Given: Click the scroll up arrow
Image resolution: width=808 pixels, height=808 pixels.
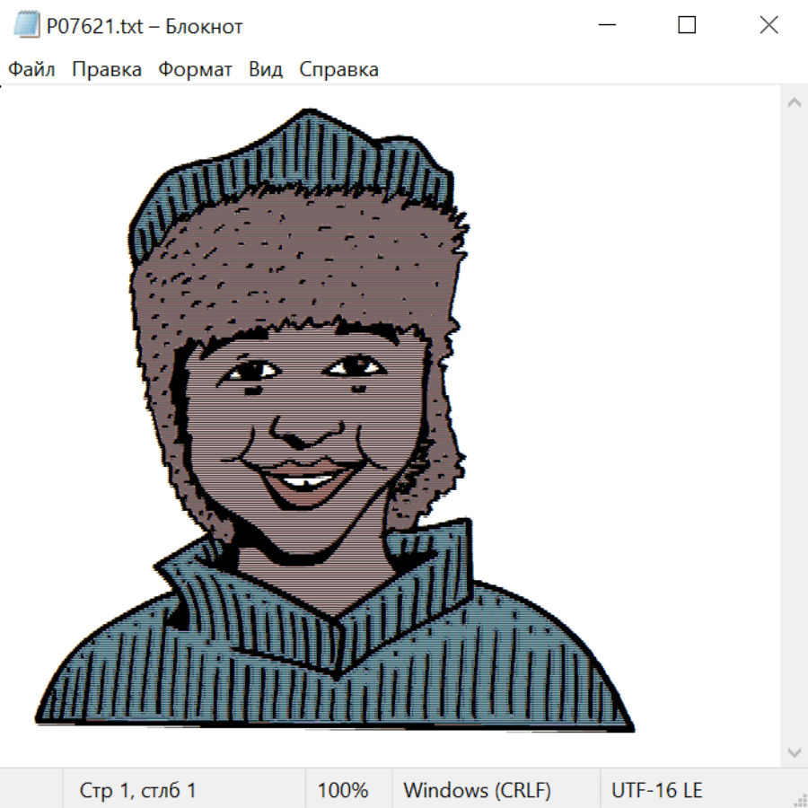Looking at the screenshot, I should tap(794, 103).
